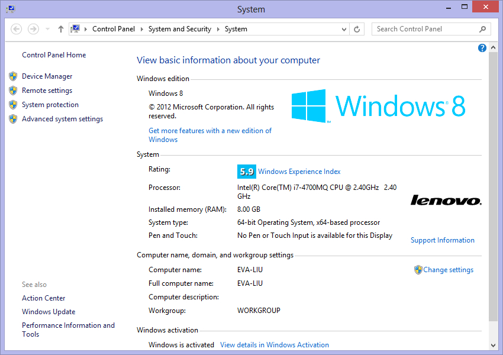Viewport: 503px width, 355px height.
Task: Click the Windows 8 logo image
Action: pos(378,106)
